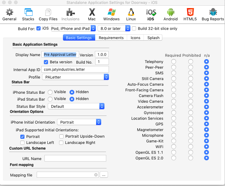225x186 pixels.
Task: Open the Bug Reports pane
Action: [x=212, y=15]
